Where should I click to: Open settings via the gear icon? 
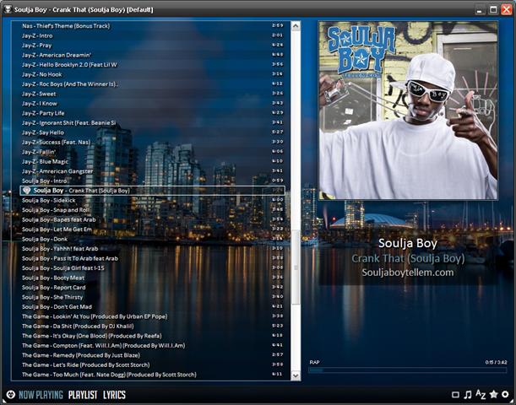[505, 394]
